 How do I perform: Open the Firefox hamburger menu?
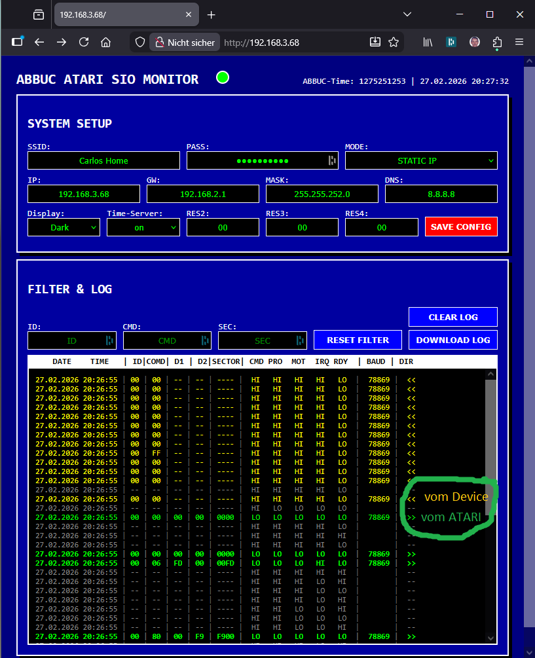519,42
